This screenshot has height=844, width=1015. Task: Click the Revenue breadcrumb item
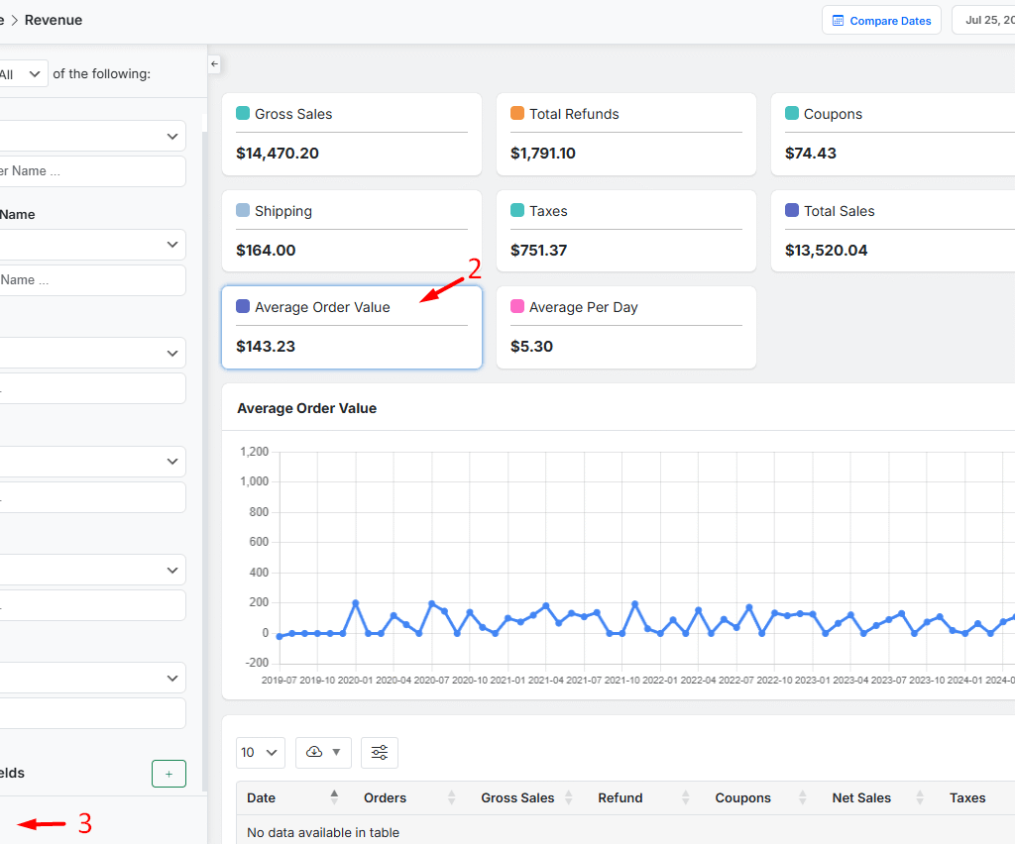click(54, 20)
